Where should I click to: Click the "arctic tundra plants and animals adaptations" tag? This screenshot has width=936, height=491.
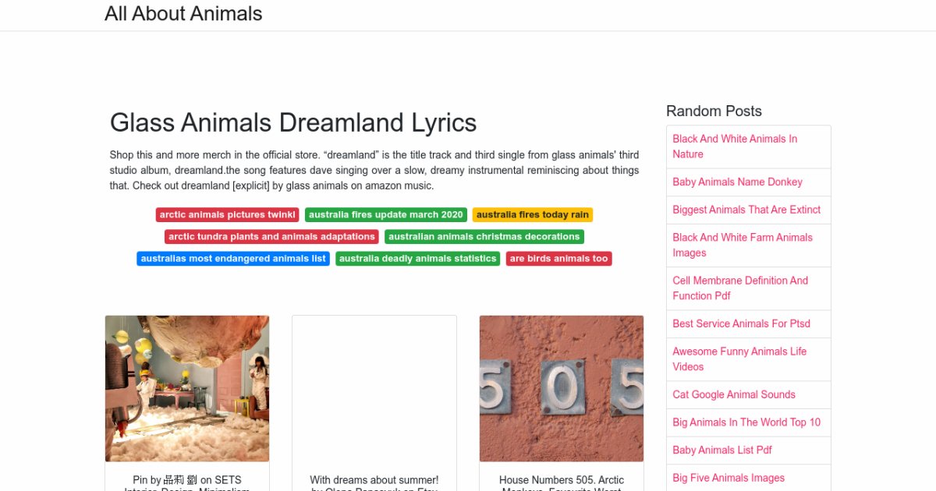[271, 236]
